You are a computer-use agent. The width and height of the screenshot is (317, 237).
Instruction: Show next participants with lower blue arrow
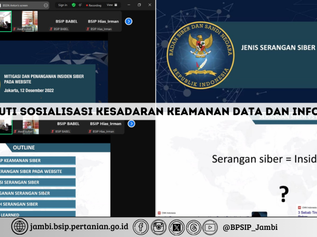132,124
